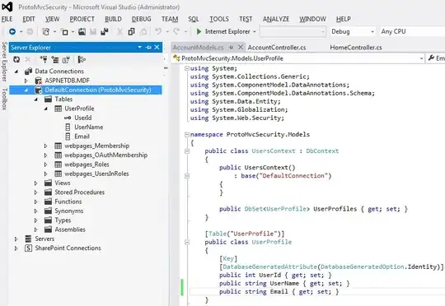445x306 pixels.
Task: Open the Any CPU platform dropdown
Action: click(412, 31)
